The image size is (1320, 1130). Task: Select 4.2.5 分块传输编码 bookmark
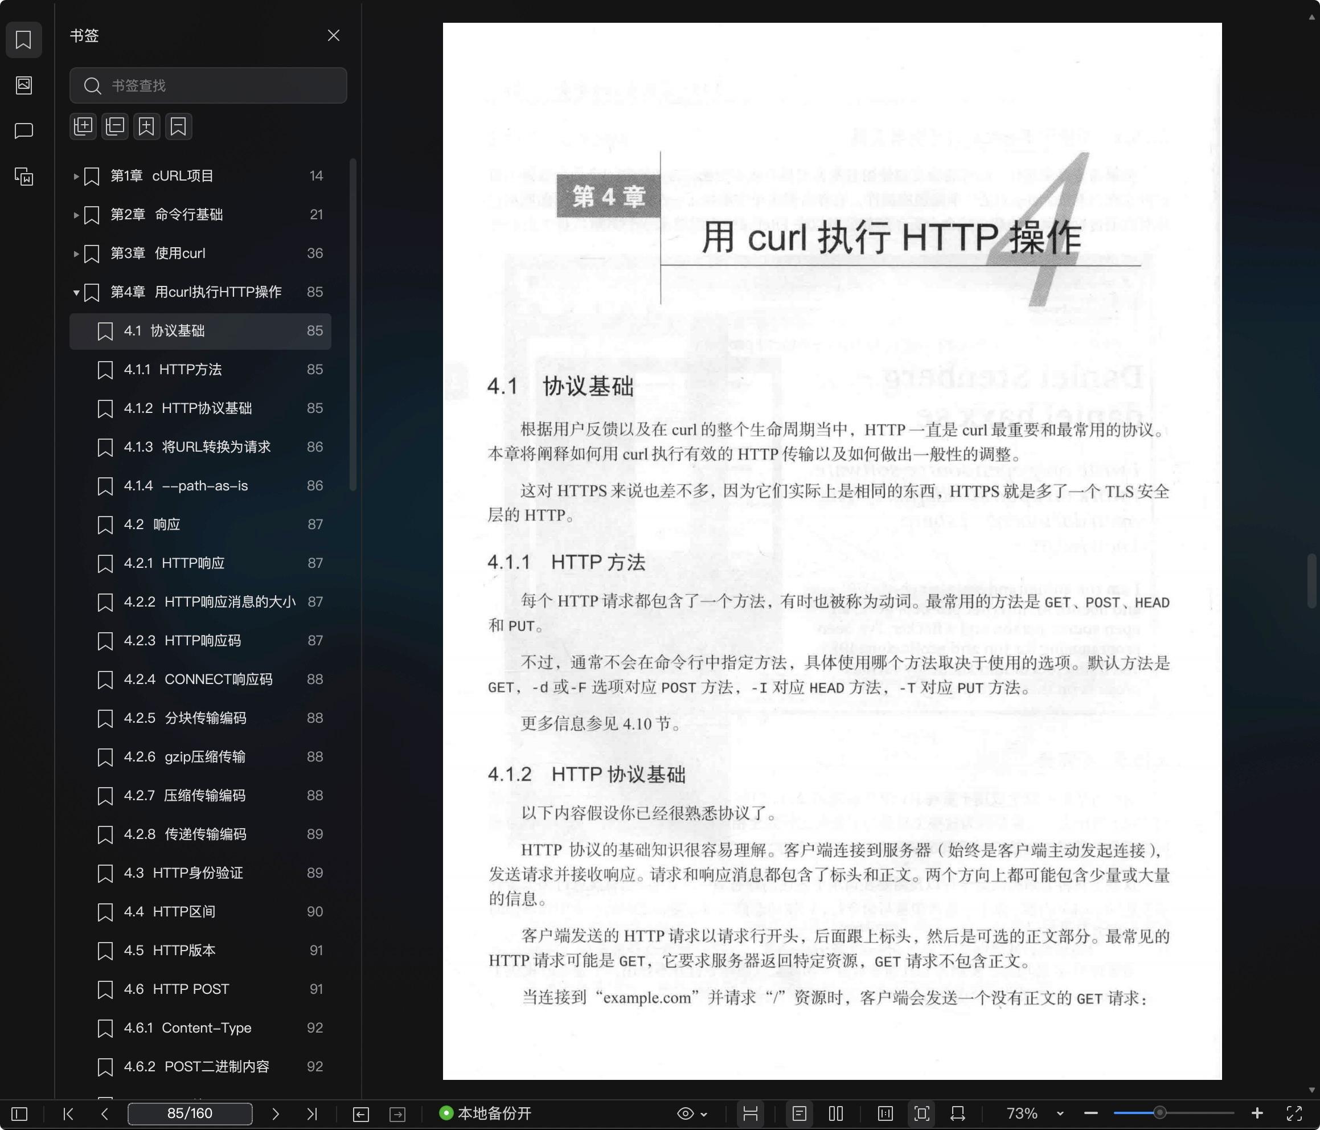pyautogui.click(x=200, y=718)
